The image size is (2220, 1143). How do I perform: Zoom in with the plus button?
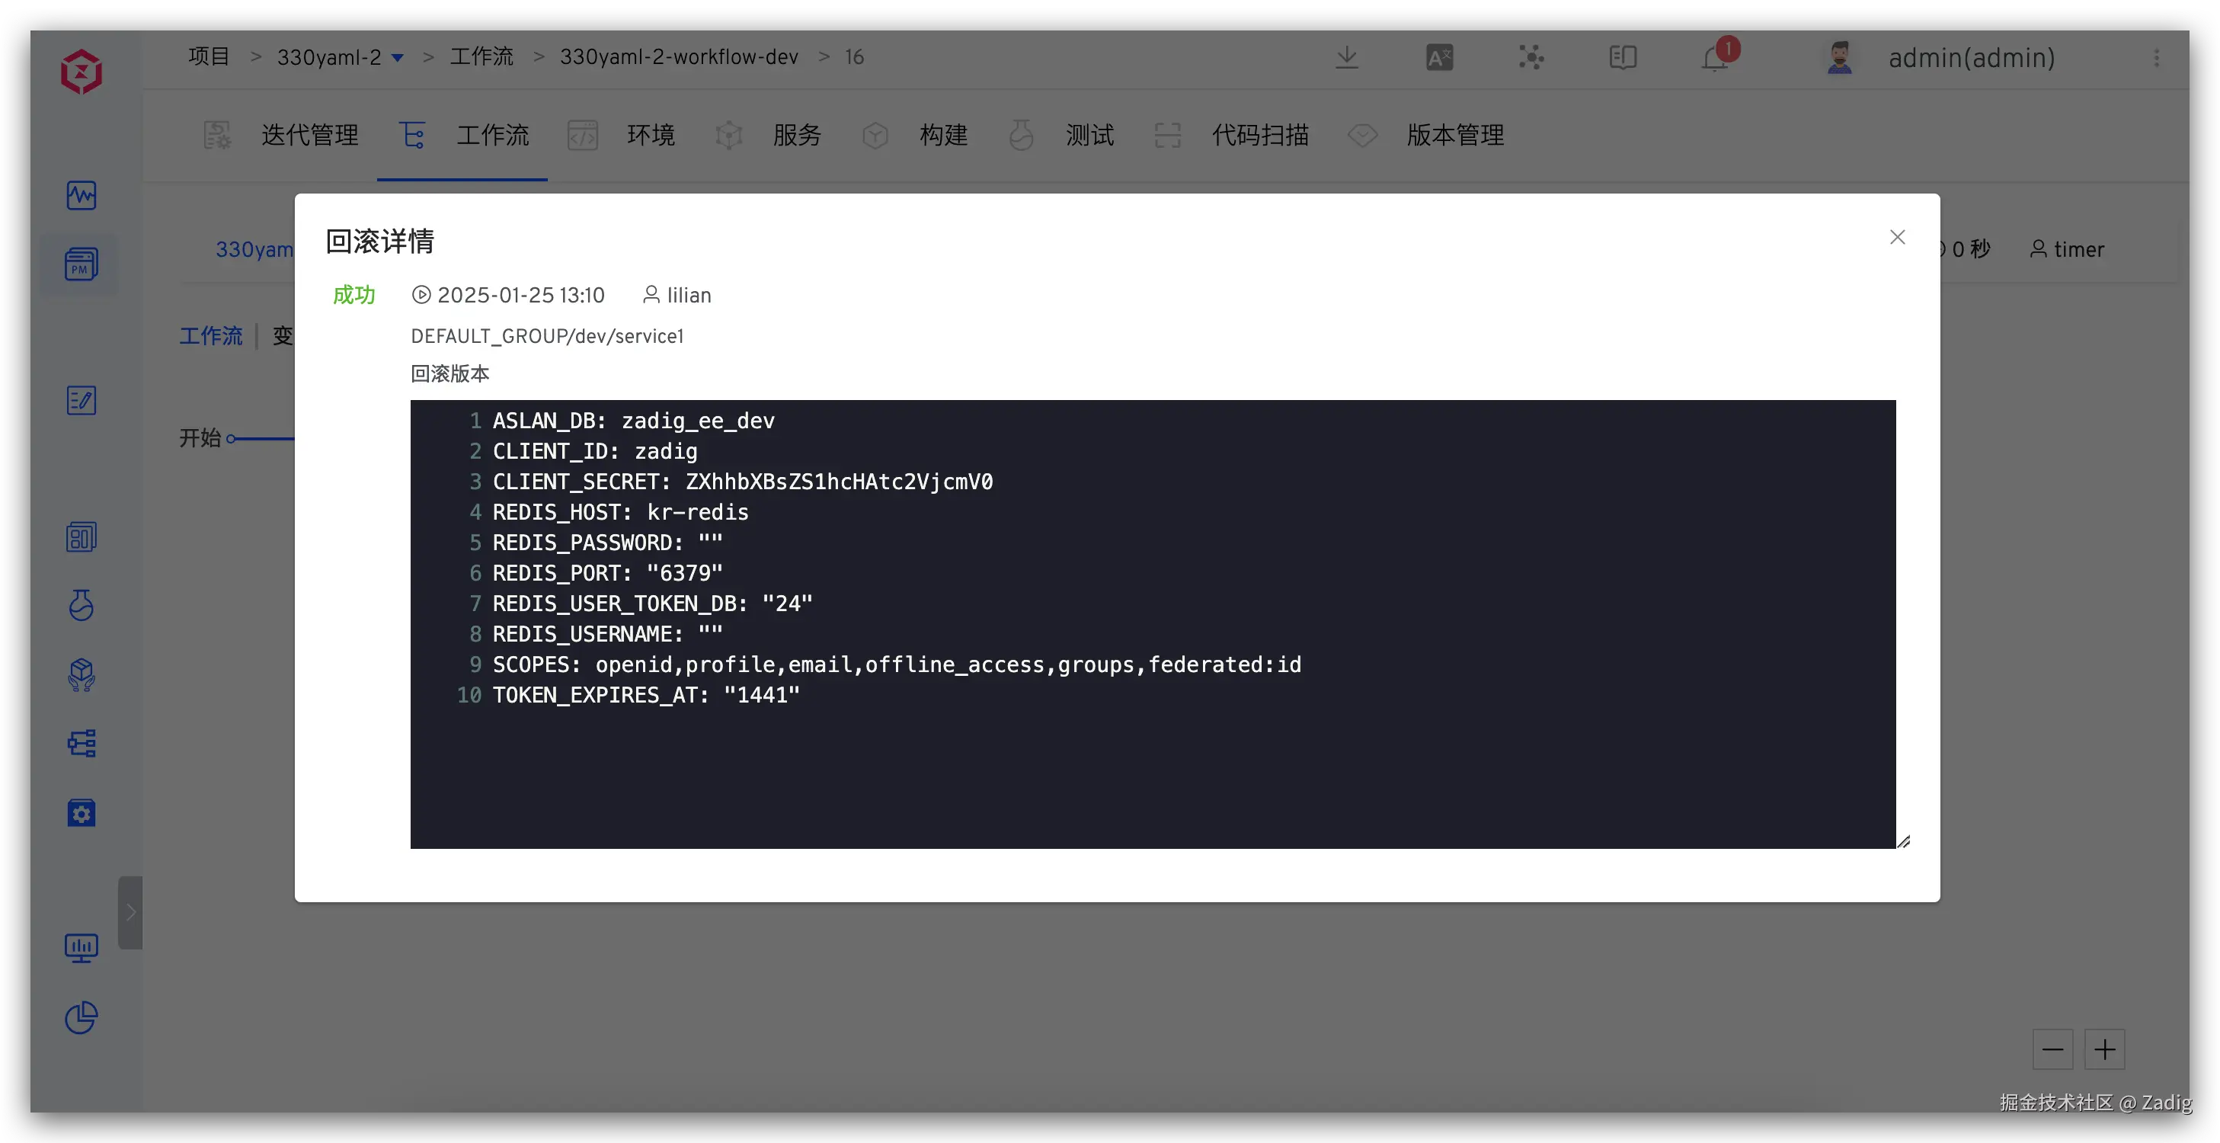coord(2104,1049)
